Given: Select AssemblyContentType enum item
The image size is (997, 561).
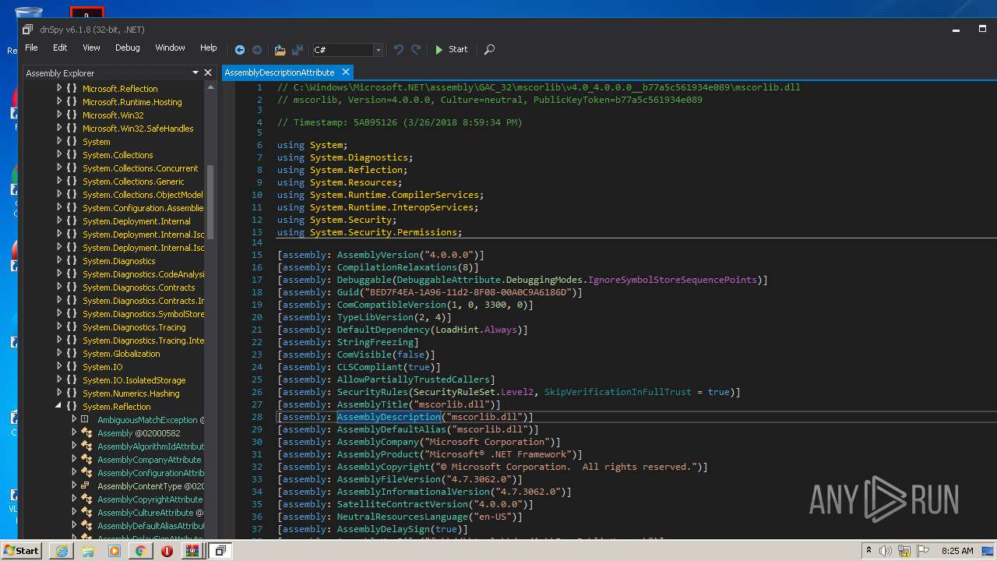Looking at the screenshot, I should 150,486.
